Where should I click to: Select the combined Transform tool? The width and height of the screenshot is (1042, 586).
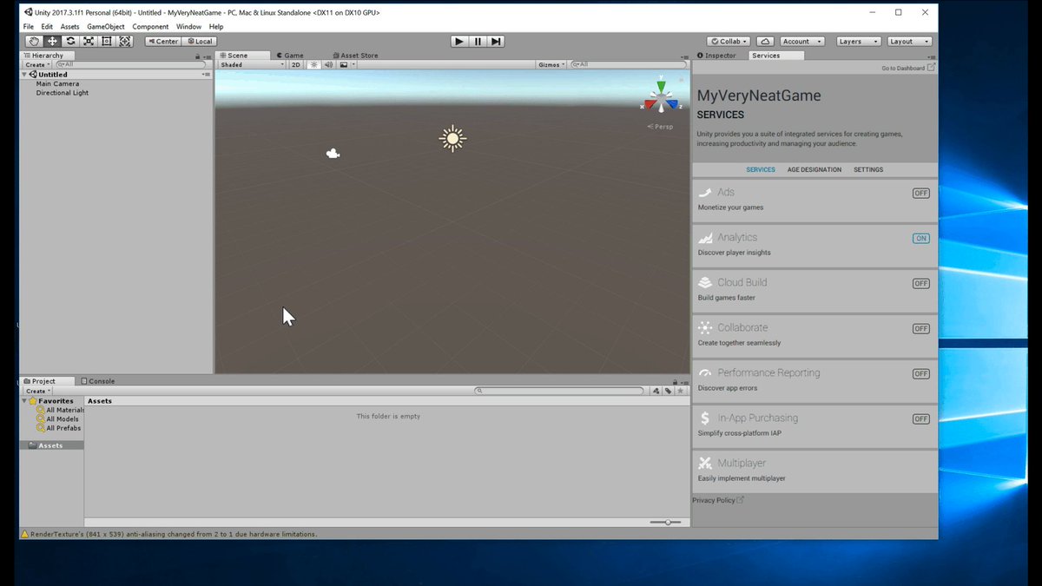coord(125,41)
